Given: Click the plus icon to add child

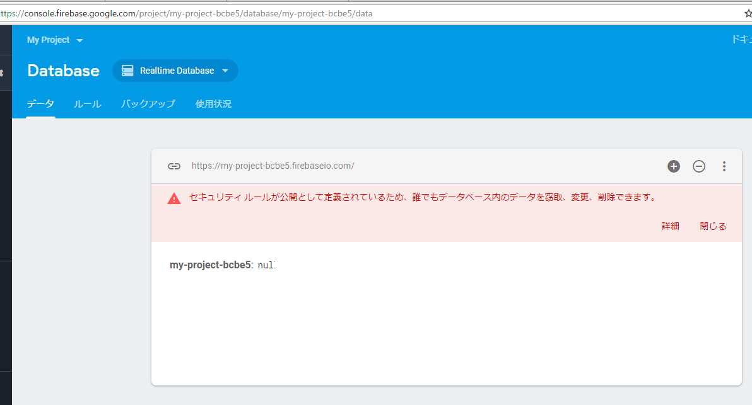Looking at the screenshot, I should coord(673,166).
